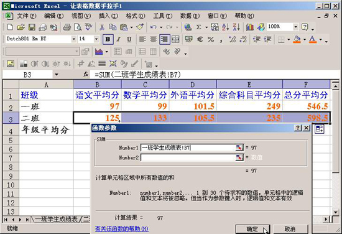Screen dimensions: 342x234
Task: Open the Undo history dropdown arrow
Action: coord(161,27)
